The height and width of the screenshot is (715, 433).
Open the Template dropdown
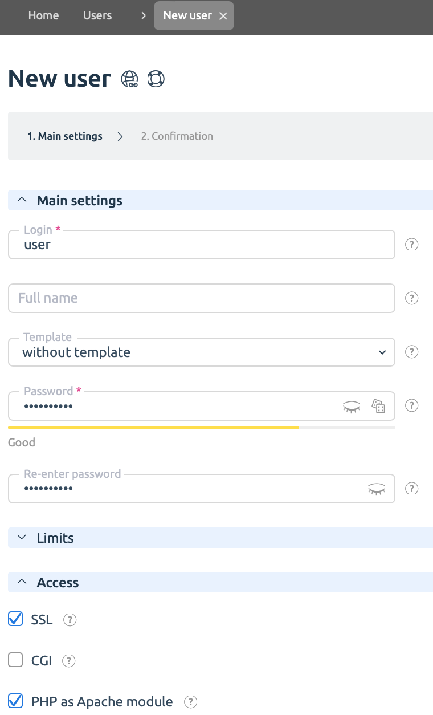pyautogui.click(x=202, y=352)
